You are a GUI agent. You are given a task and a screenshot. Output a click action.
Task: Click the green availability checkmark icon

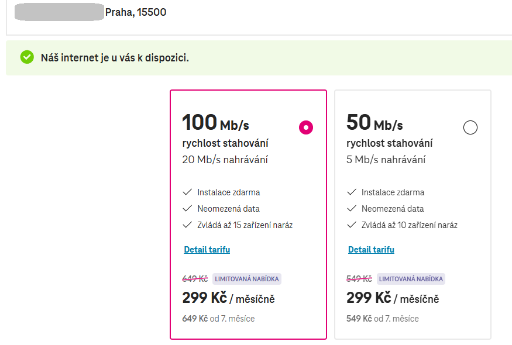click(27, 57)
